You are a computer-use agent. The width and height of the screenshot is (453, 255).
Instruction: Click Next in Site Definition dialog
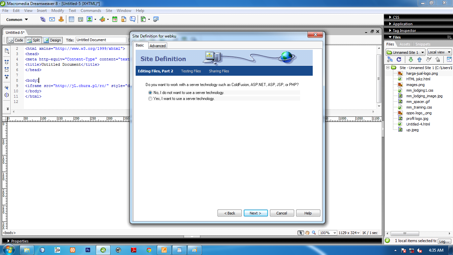click(x=256, y=213)
